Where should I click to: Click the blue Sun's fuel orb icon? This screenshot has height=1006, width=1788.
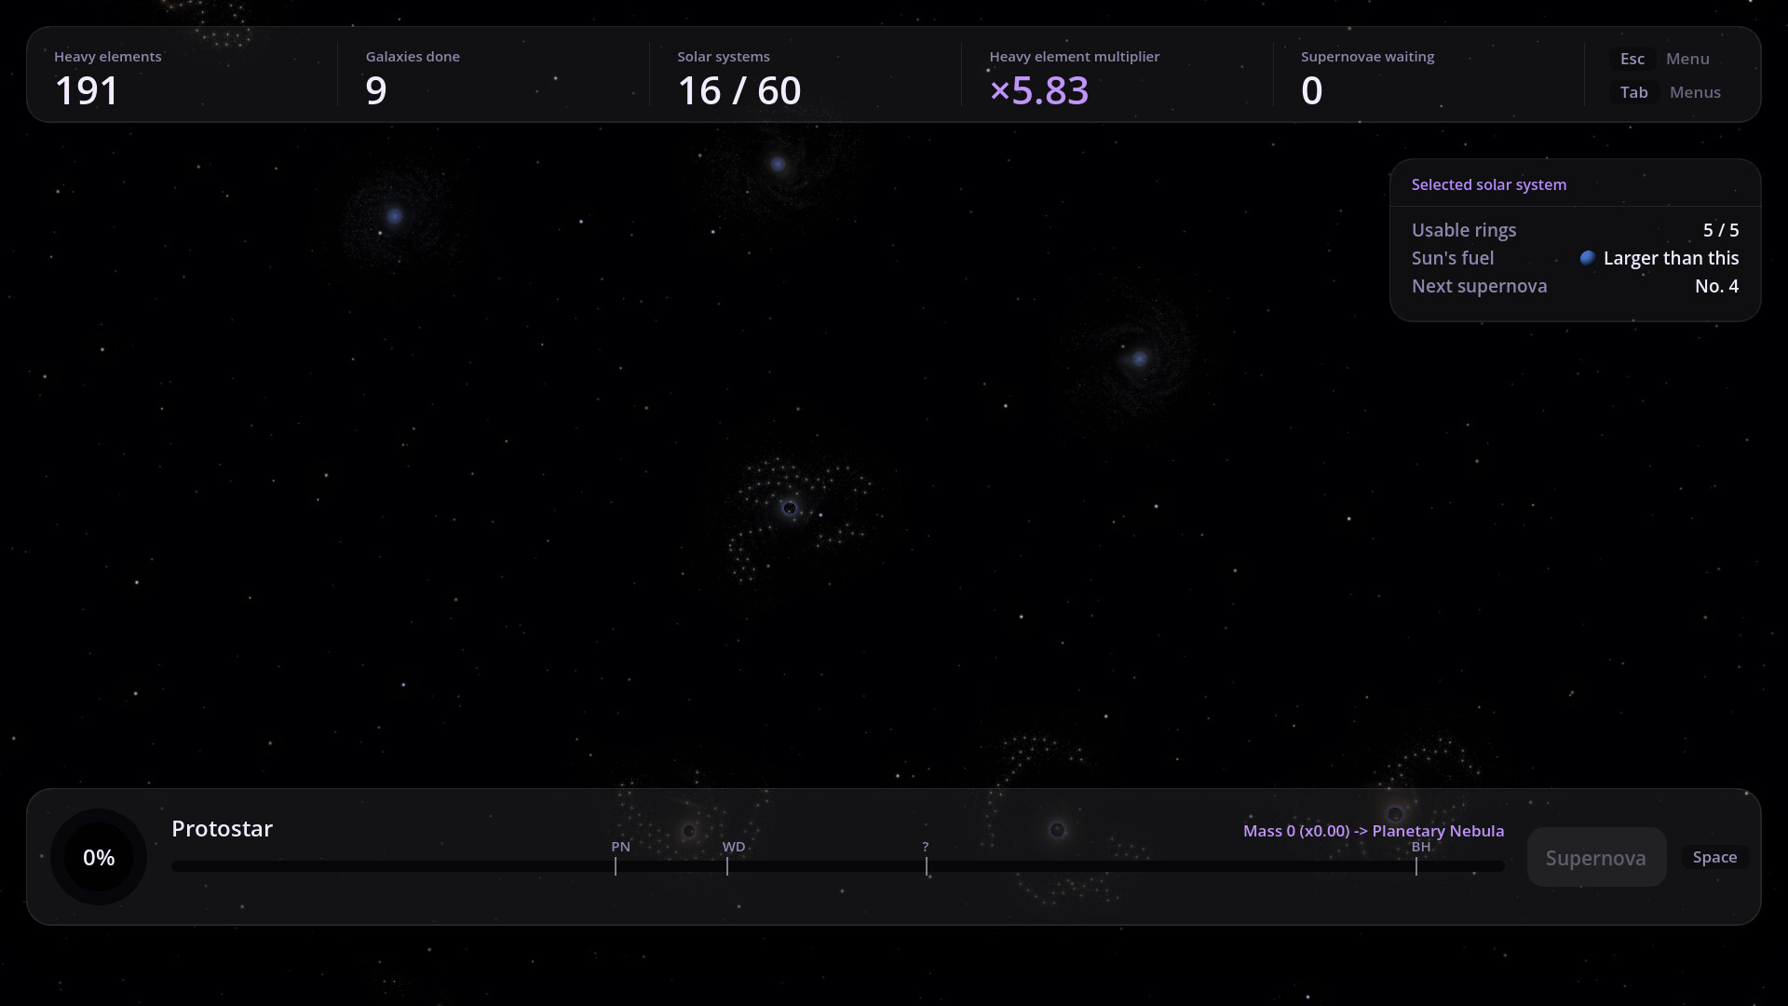[x=1588, y=258]
